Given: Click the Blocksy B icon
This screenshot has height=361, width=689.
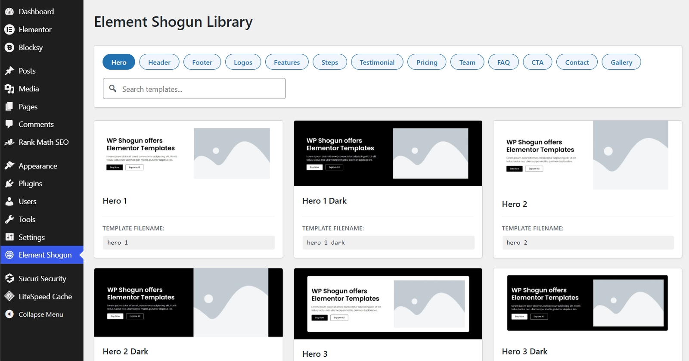Looking at the screenshot, I should (x=9, y=47).
